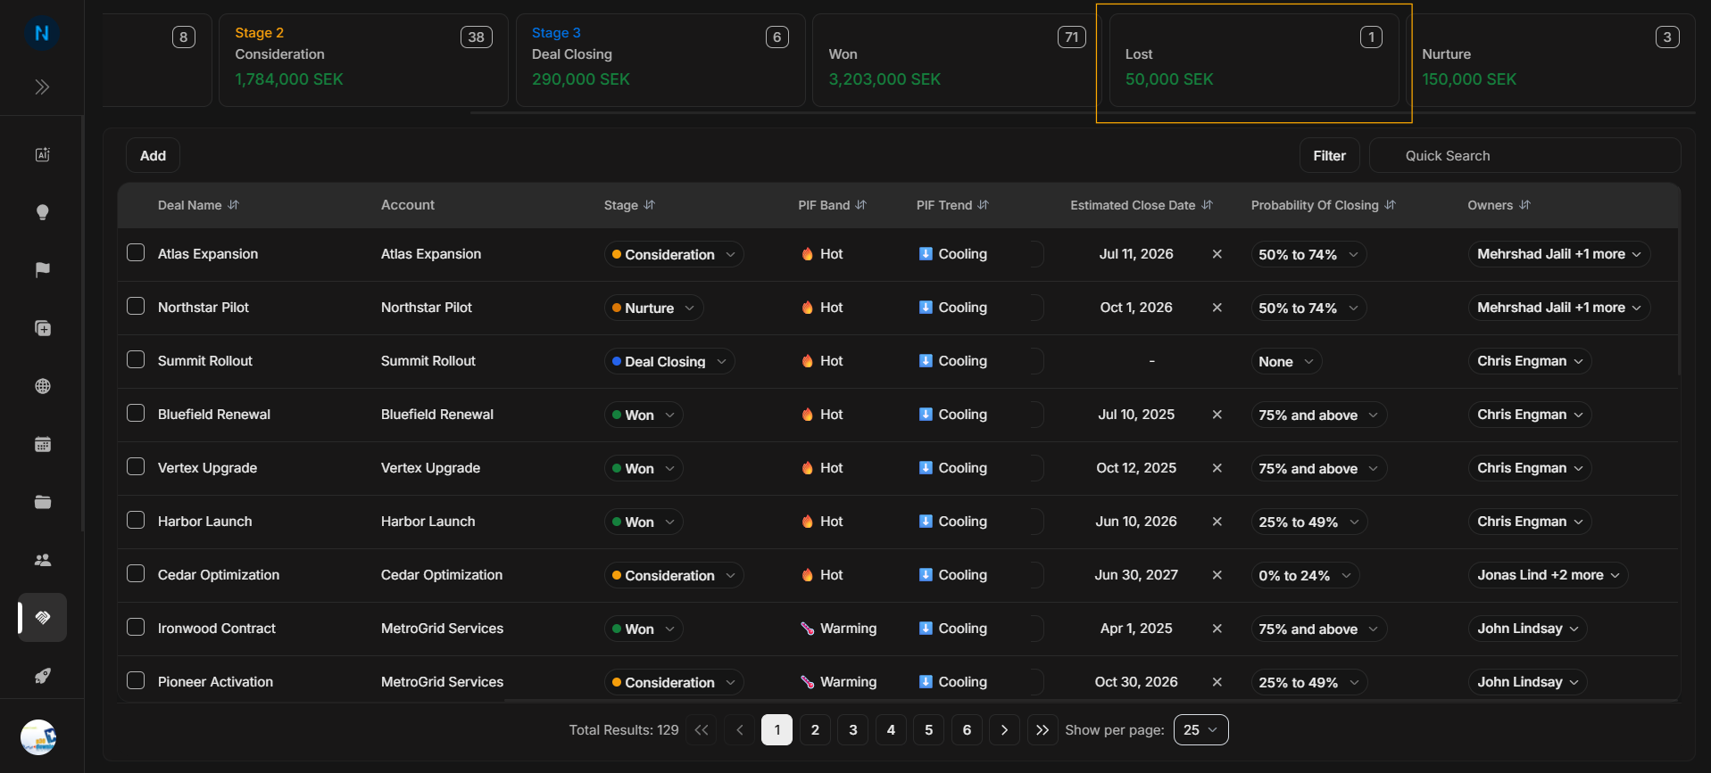Select the Summit Rollout row checkbox
Image resolution: width=1711 pixels, height=773 pixels.
[136, 359]
